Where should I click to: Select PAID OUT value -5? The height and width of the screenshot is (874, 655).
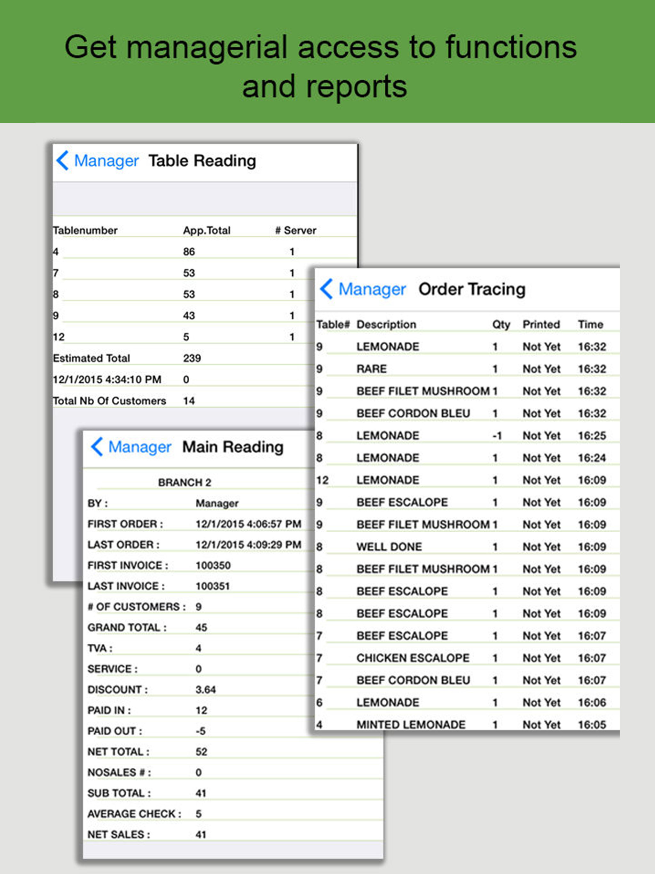coord(201,731)
